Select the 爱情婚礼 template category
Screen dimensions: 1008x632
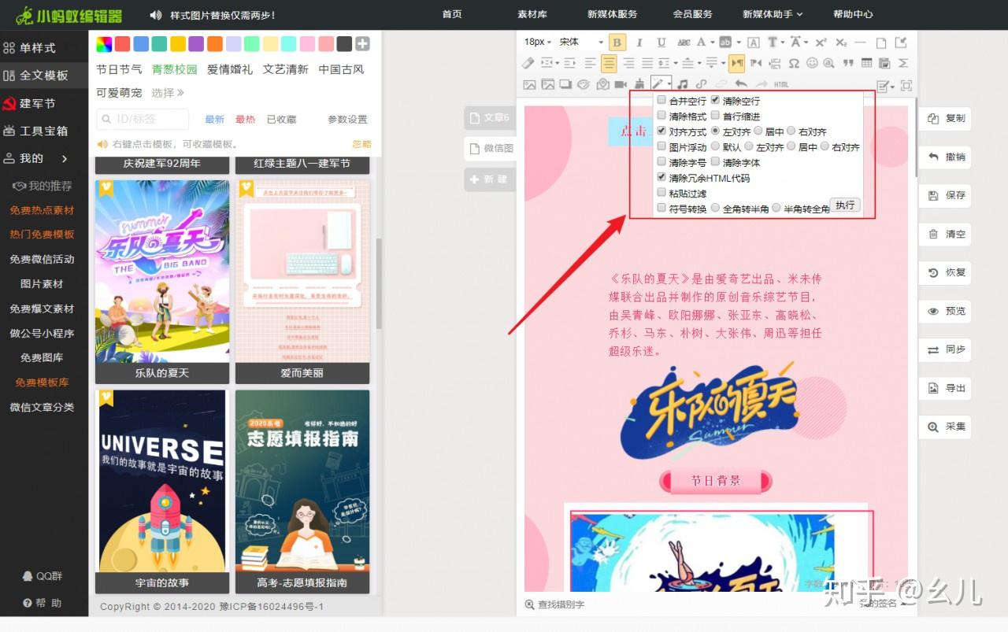coord(230,69)
